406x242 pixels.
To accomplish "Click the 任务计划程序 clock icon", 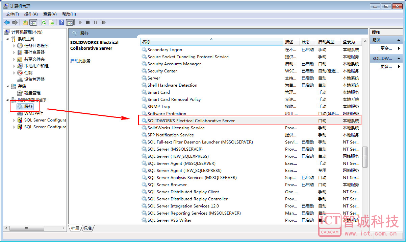I will pyautogui.click(x=20, y=45).
